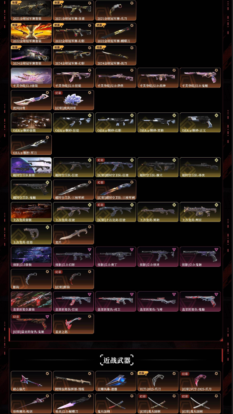233x414 pixels.
Task: Choose the 2024全球冠军赛-战刀 blade card
Action: click(x=115, y=55)
